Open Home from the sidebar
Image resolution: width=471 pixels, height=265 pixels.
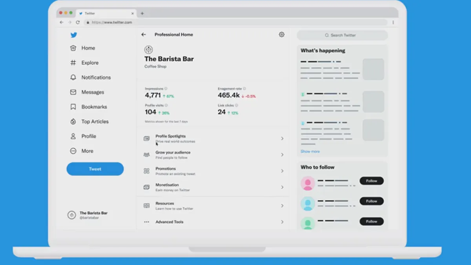click(82, 48)
